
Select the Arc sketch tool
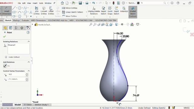coord(19,12)
